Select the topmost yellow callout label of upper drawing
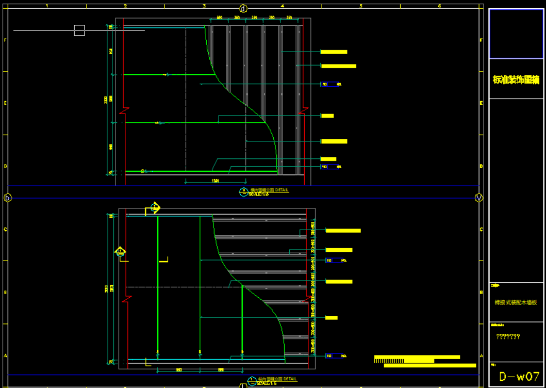This screenshot has width=546, height=388. 334,52
